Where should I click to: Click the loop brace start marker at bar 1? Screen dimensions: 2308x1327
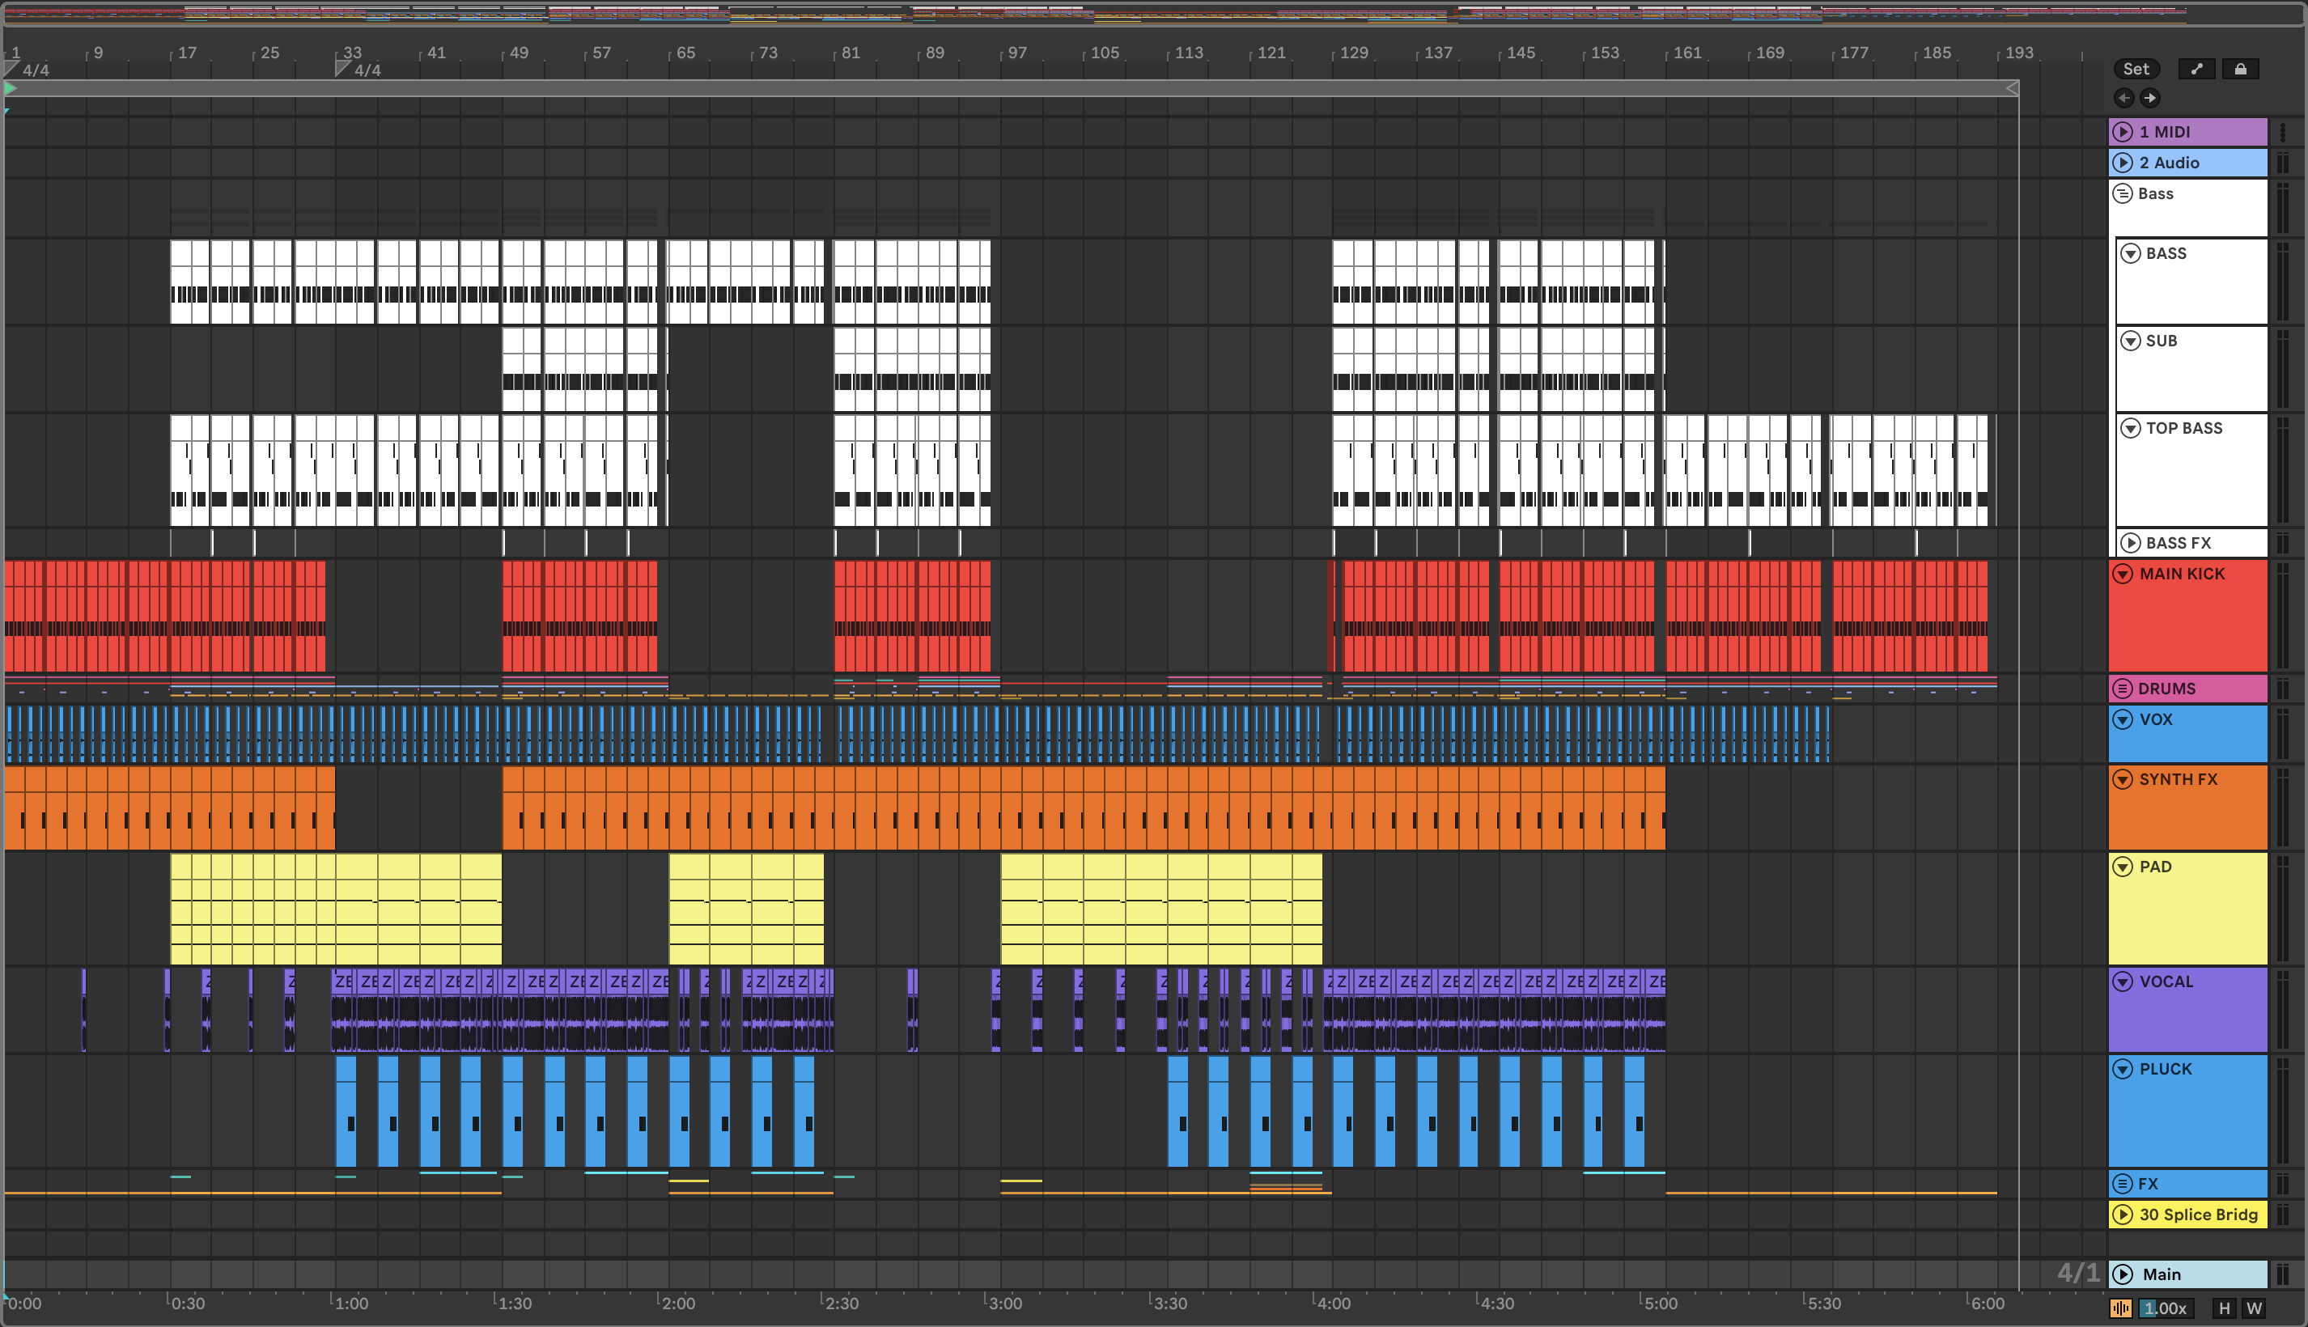[10, 88]
